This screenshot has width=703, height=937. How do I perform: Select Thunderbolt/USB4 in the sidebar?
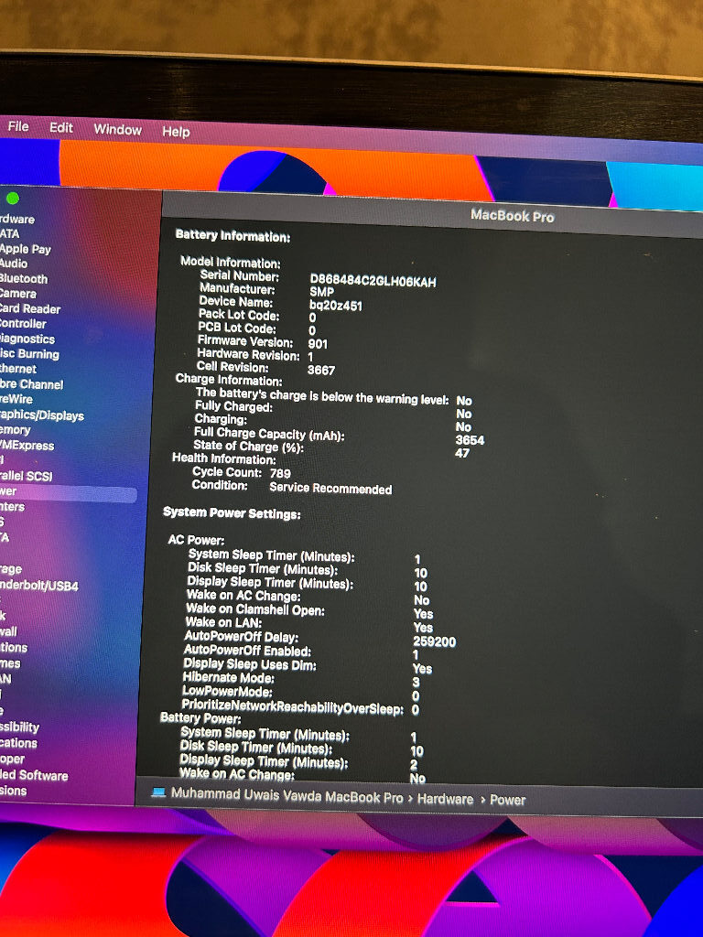(38, 586)
